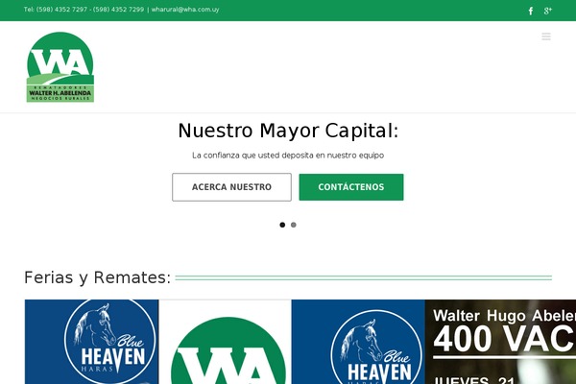This screenshot has width=576, height=384.
Task: Select the second slider dot
Action: tap(293, 225)
